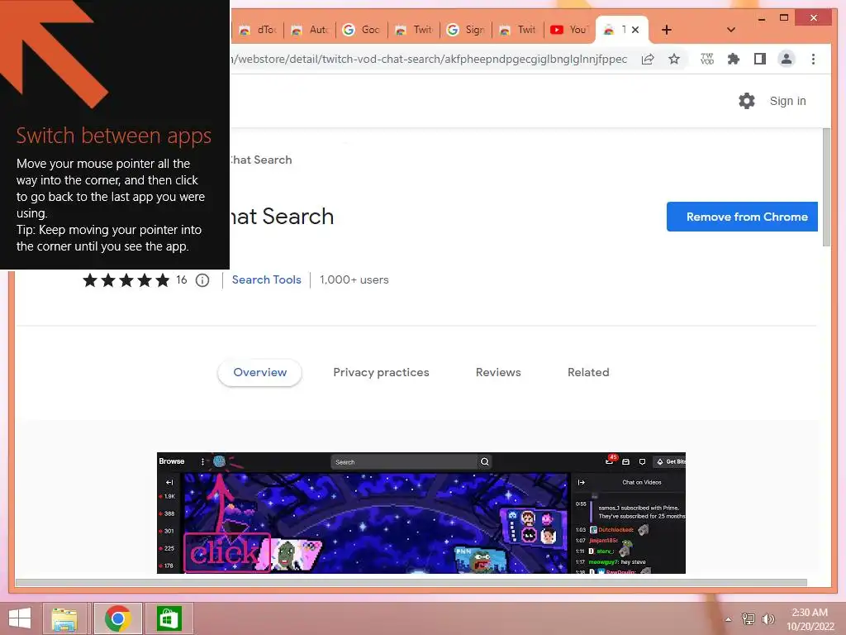Click the taskbar clock showing 2:30 AM
Screen dimensions: 846x635
[810, 619]
